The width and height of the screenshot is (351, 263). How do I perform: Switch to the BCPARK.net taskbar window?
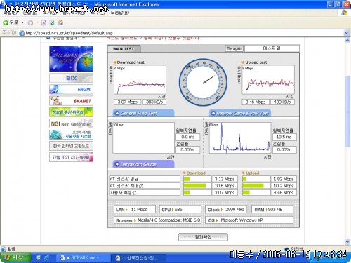[82, 258]
